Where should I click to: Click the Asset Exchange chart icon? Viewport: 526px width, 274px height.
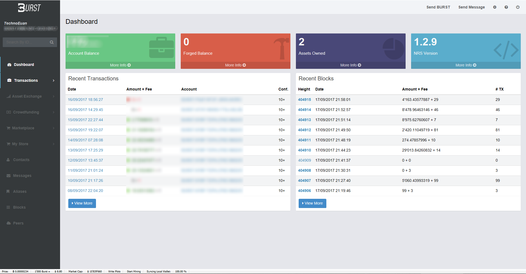(x=9, y=96)
